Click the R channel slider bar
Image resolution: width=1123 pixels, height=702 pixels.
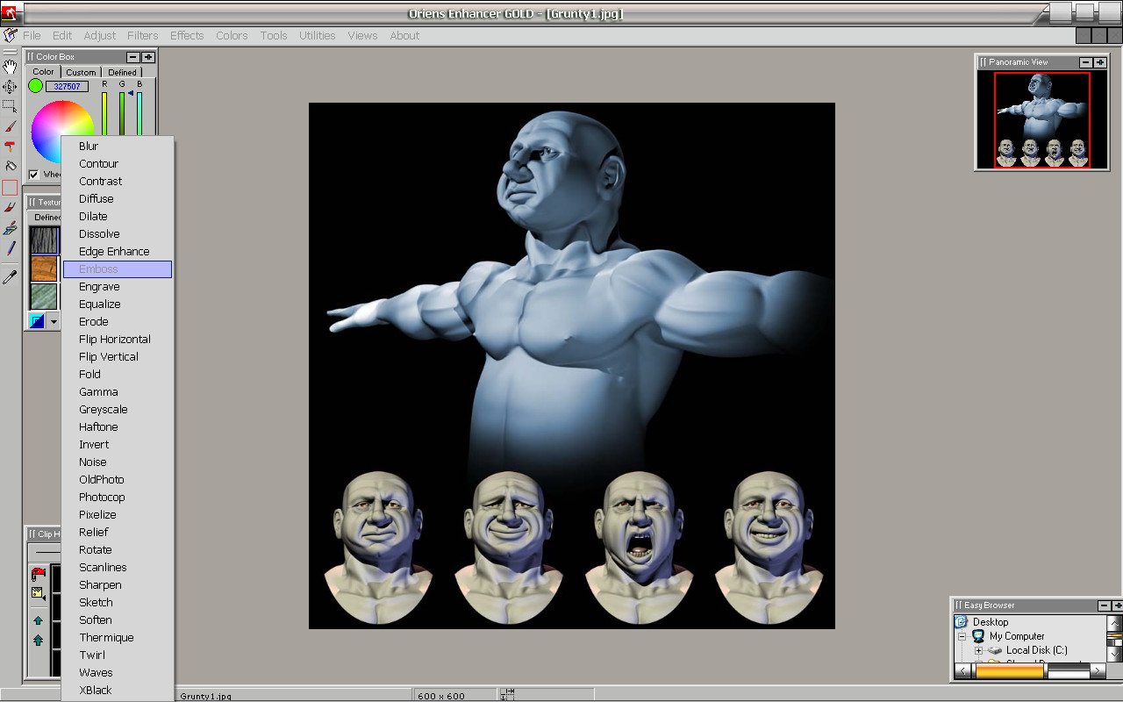pos(104,114)
